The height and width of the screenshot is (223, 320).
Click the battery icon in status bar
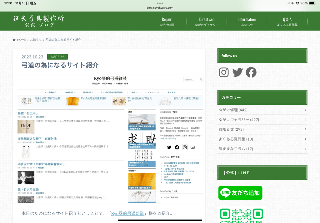312,3
